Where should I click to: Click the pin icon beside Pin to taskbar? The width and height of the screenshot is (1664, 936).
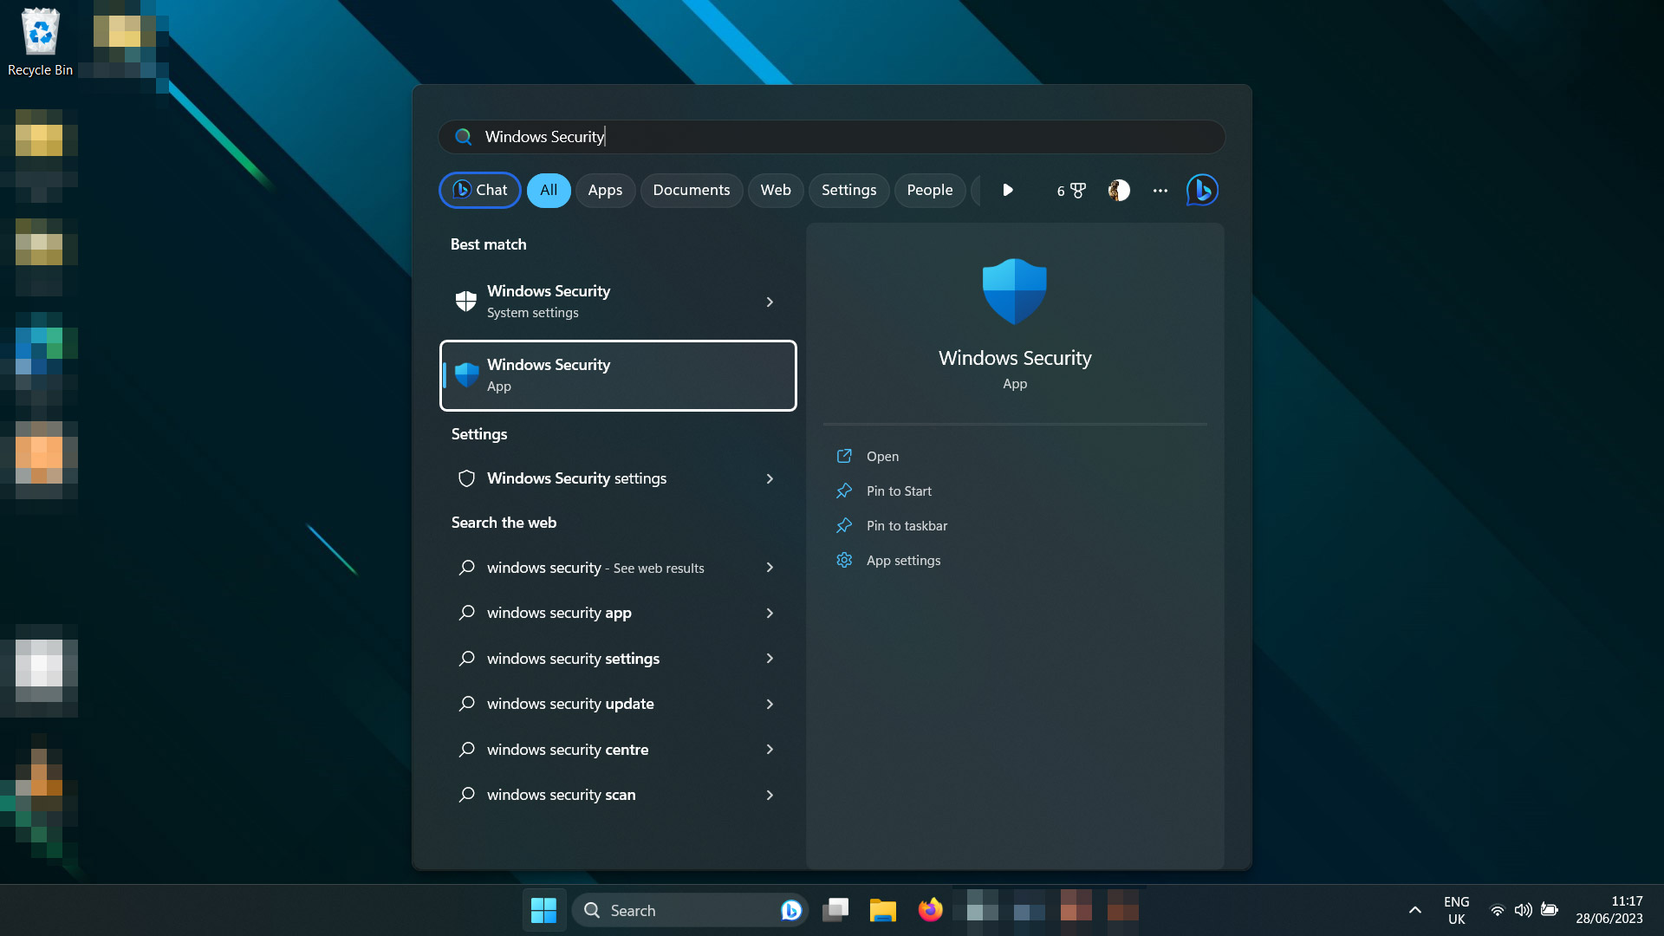pos(844,525)
